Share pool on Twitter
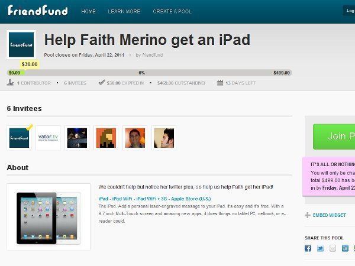Image resolution: width=355 pixels, height=266 pixels. pos(320,248)
